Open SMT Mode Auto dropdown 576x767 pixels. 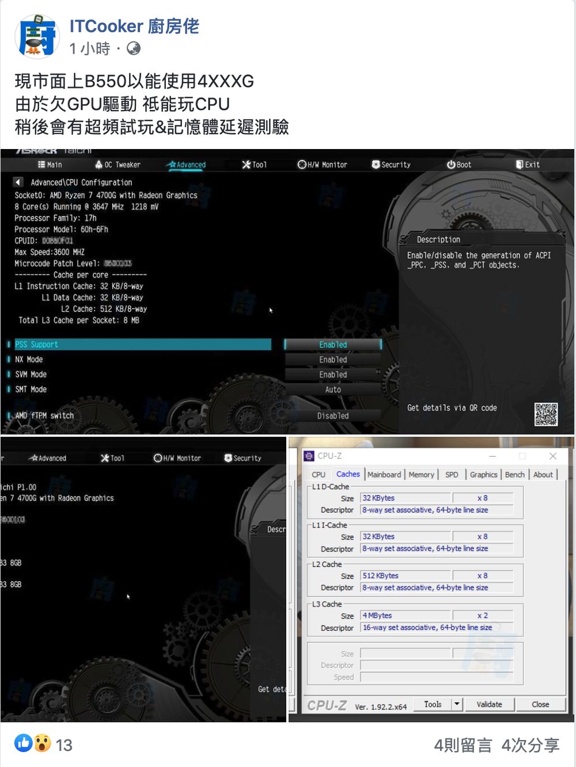[x=333, y=390]
